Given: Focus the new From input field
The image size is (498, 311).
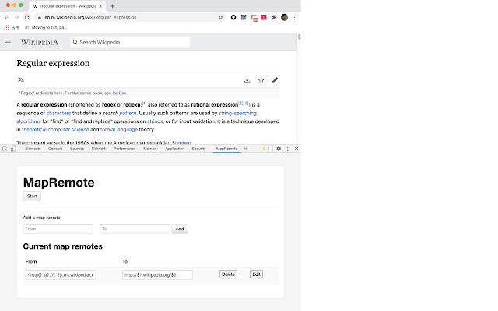Looking at the screenshot, I should click(x=58, y=229).
